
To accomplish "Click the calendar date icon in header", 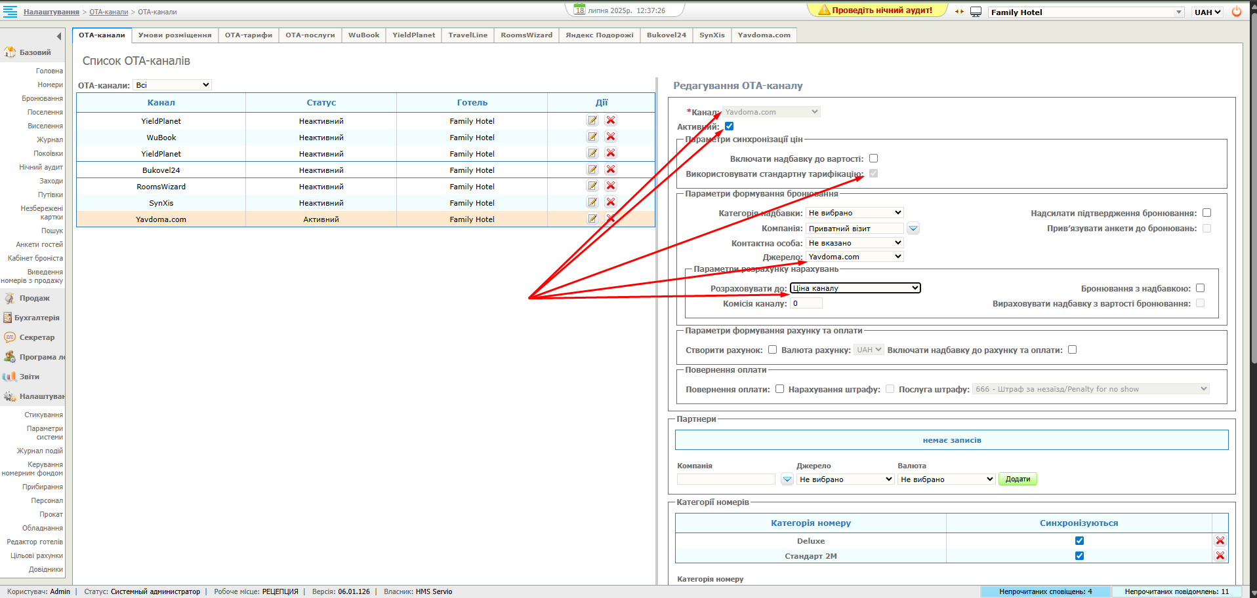I will (579, 10).
